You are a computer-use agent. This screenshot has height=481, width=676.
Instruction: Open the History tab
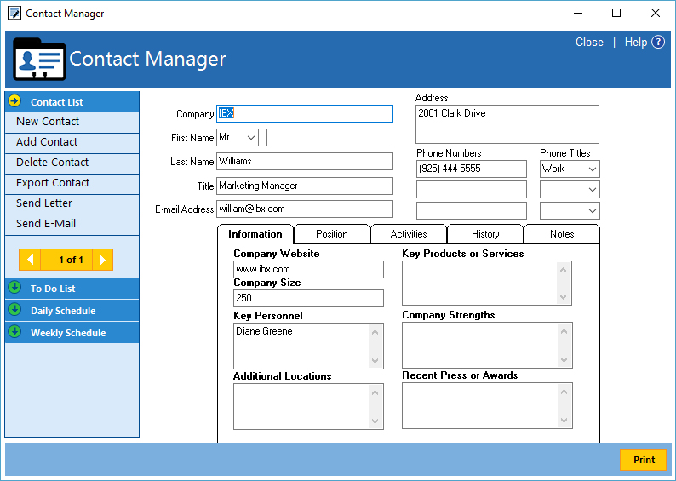(x=485, y=234)
